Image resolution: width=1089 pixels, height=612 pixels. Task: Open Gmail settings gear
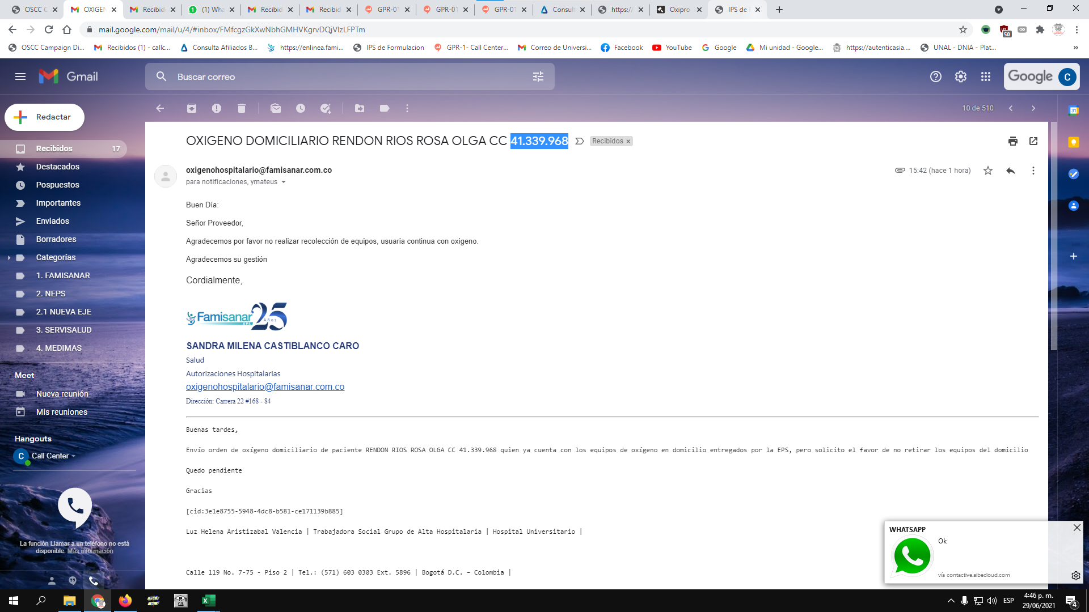point(961,76)
